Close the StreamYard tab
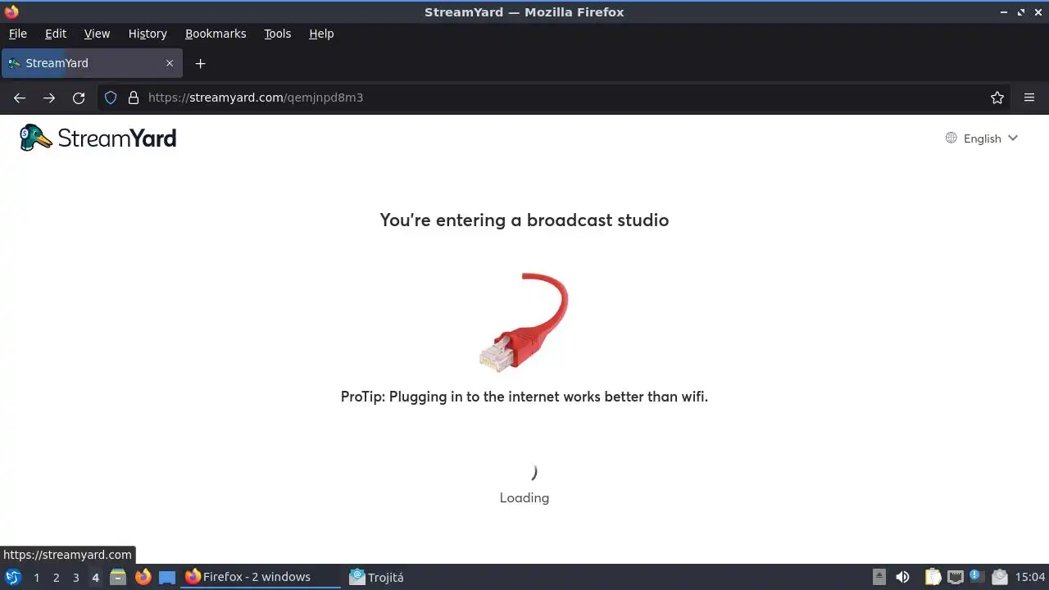Viewport: 1049px width, 590px height. [170, 63]
